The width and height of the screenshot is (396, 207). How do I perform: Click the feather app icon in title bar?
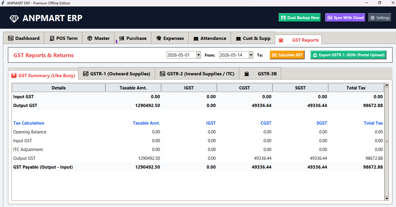point(3,3)
